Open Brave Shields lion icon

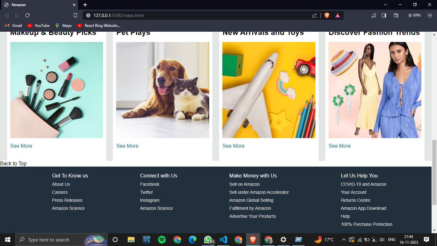click(x=327, y=15)
